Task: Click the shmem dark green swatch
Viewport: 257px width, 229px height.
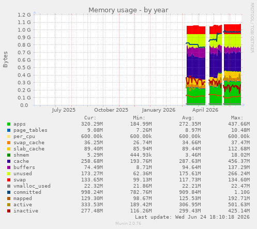Action: coord(9,155)
